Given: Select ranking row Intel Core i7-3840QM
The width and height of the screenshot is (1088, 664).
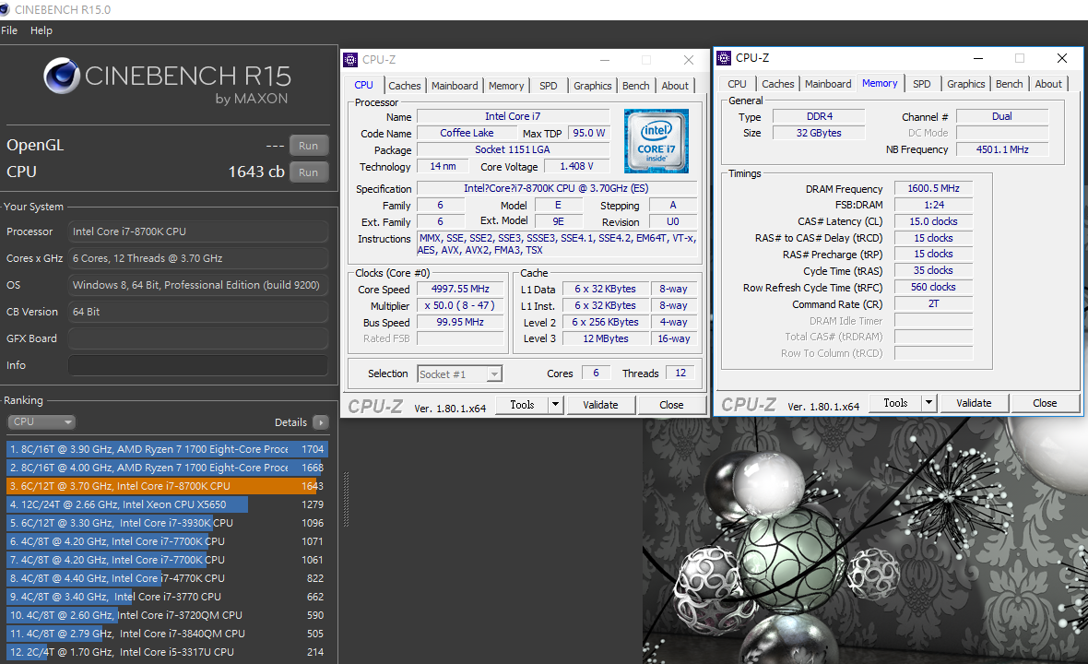Looking at the screenshot, I should pos(167,634).
